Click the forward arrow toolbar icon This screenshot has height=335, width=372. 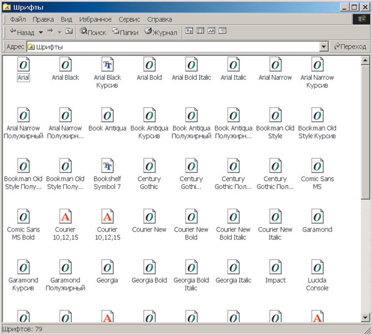coord(50,31)
